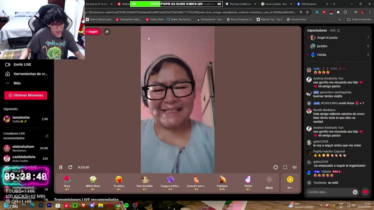Open casildabolivia recommended live

click(26, 158)
